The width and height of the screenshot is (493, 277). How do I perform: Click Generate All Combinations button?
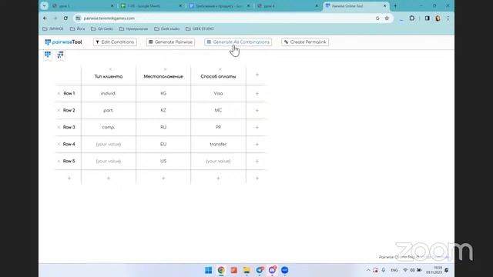coord(238,42)
